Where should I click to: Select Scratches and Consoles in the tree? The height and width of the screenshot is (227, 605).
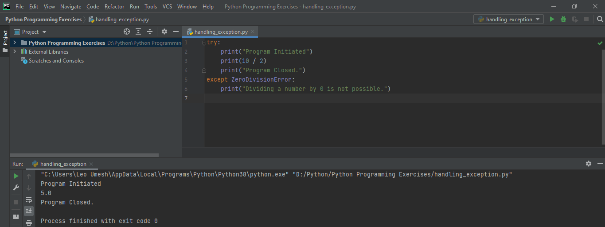(56, 61)
